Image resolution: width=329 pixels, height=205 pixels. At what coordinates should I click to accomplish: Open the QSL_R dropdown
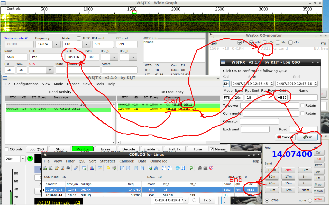(x=133, y=57)
